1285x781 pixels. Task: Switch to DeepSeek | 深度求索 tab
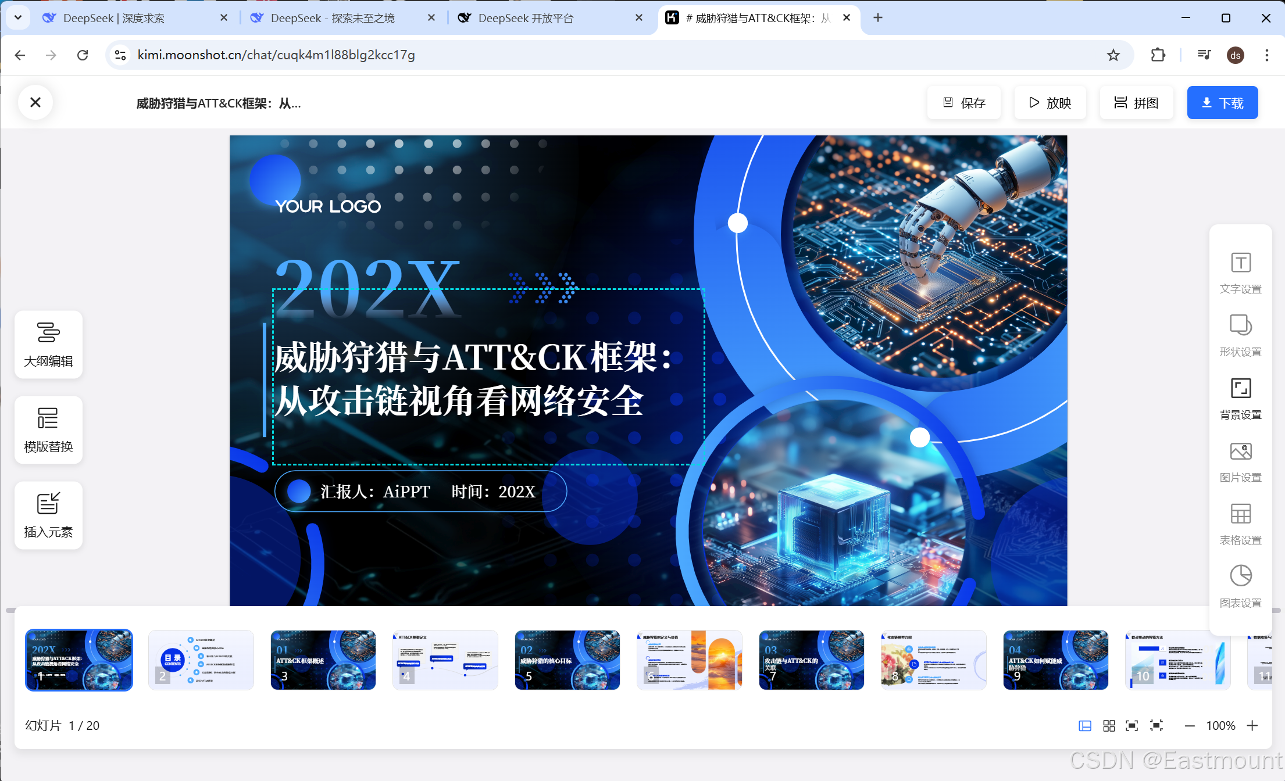(114, 18)
